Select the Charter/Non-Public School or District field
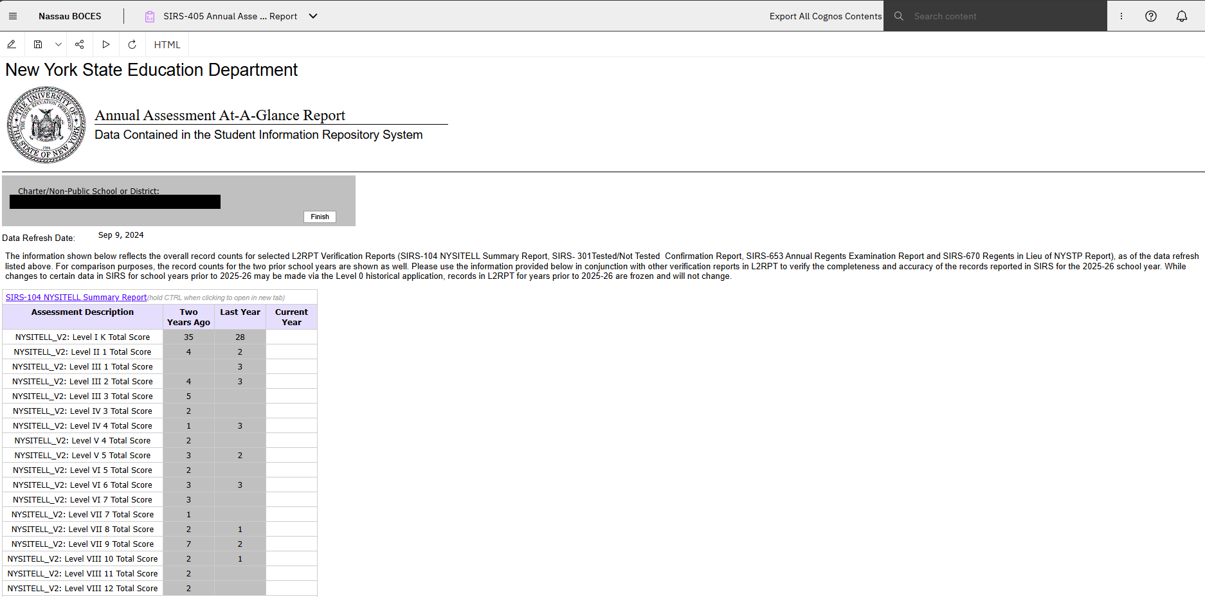This screenshot has width=1205, height=597. coord(115,202)
